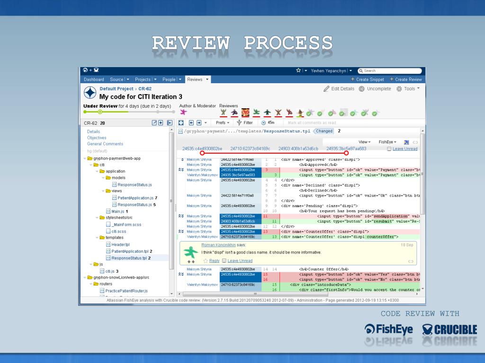485x363 pixels.
Task: Click the Reply link in Roman's comment
Action: (x=214, y=261)
